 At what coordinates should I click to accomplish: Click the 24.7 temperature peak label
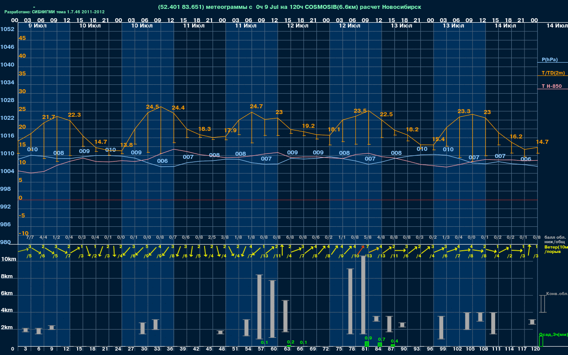tap(256, 106)
